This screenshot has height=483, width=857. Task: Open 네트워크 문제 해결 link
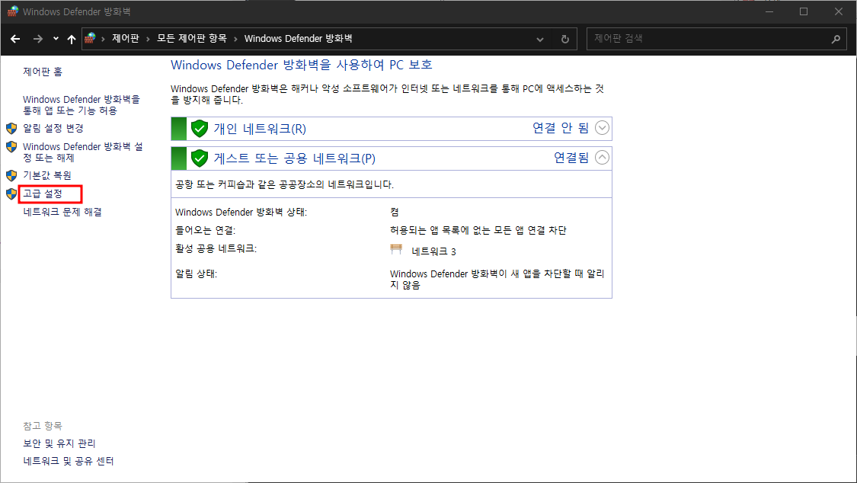(x=62, y=212)
